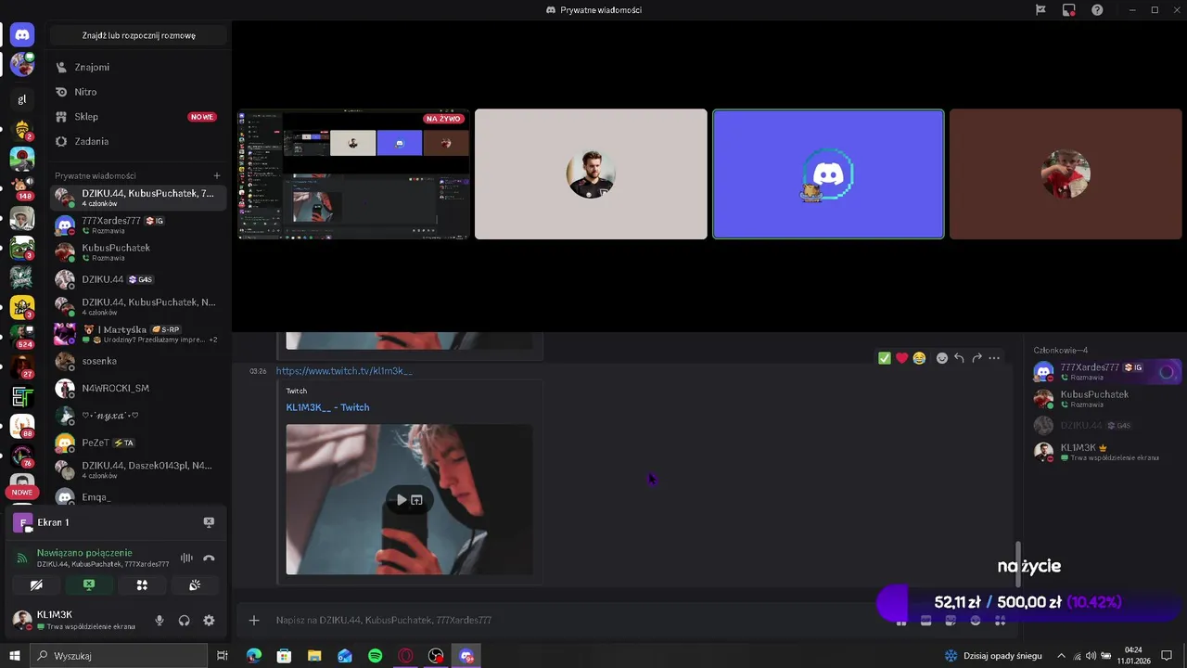Mute microphone in user panel
This screenshot has height=668, width=1187.
click(x=160, y=621)
